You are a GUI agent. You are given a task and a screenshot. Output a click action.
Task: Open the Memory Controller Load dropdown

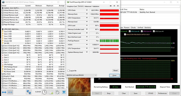pyautogui.click(x=87, y=29)
